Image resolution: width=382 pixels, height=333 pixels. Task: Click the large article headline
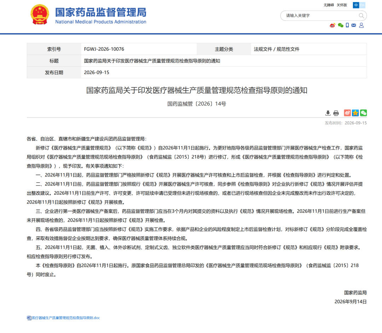(197, 90)
